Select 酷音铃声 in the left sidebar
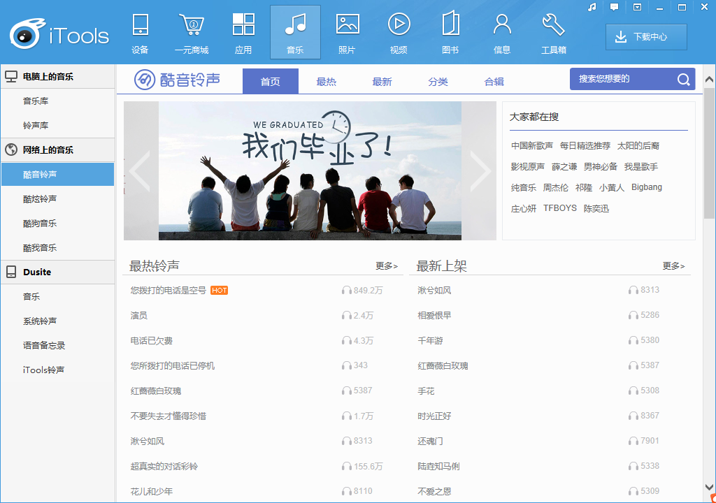716x503 pixels. tap(57, 175)
